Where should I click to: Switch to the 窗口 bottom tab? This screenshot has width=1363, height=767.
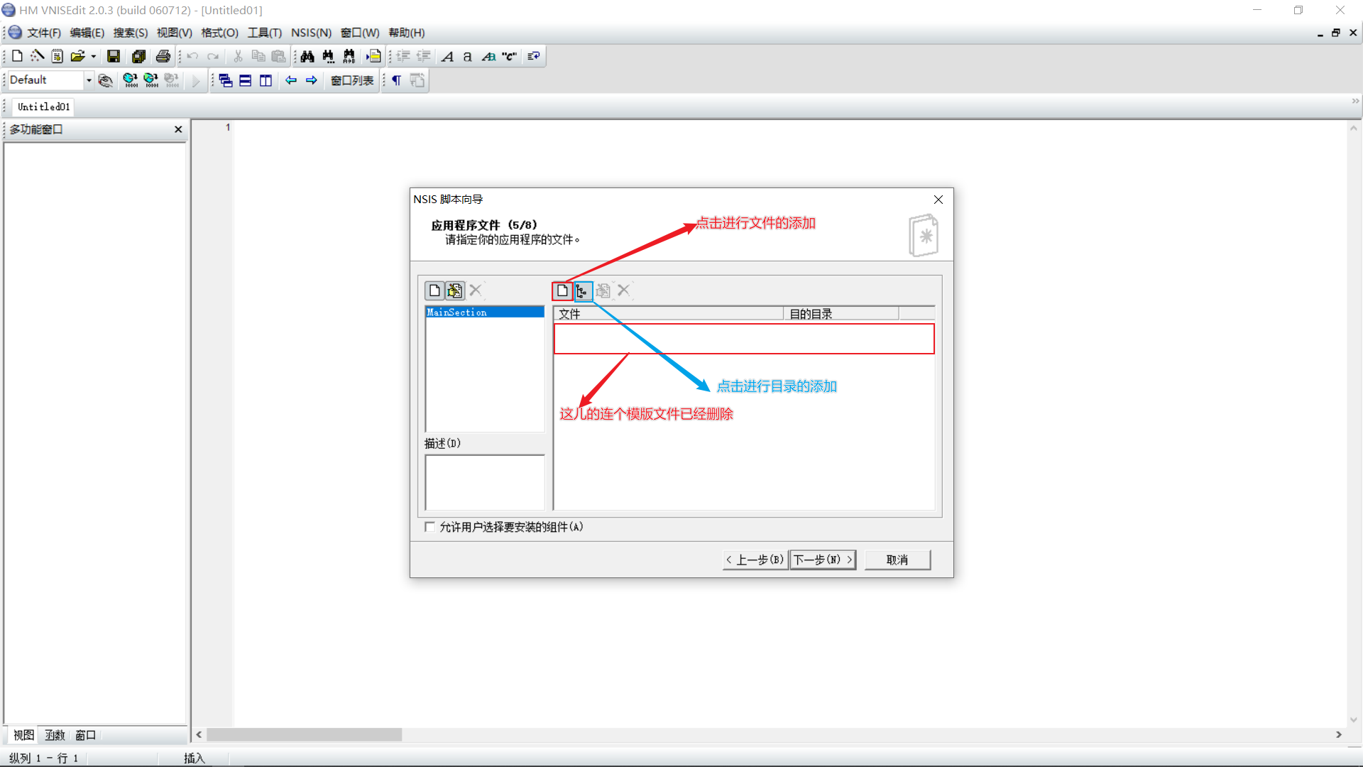86,735
